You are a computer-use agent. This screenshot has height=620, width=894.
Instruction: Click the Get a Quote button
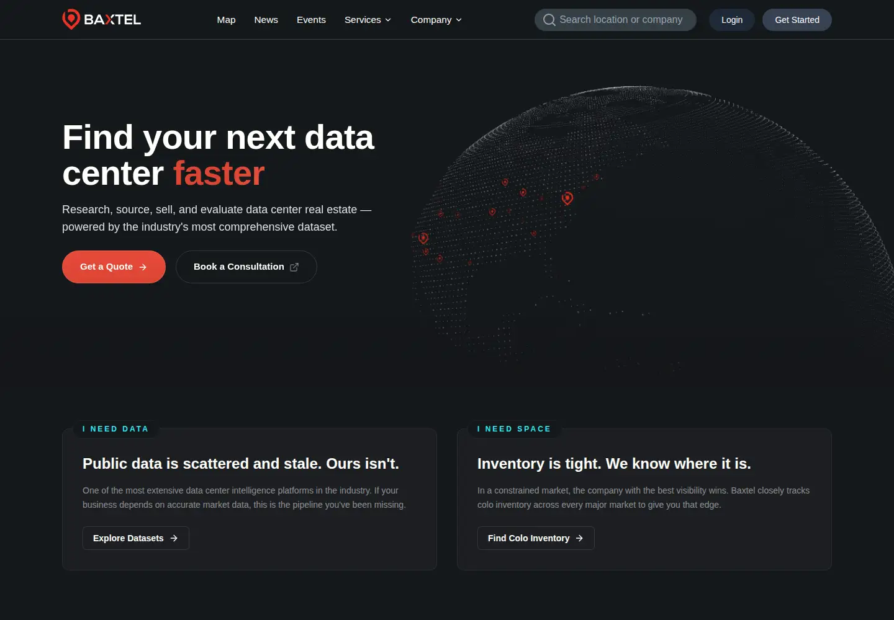[x=114, y=267]
